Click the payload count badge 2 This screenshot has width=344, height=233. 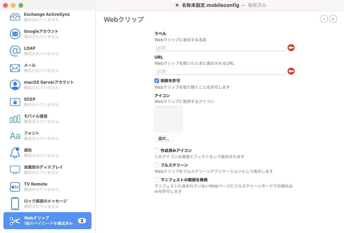click(82, 221)
